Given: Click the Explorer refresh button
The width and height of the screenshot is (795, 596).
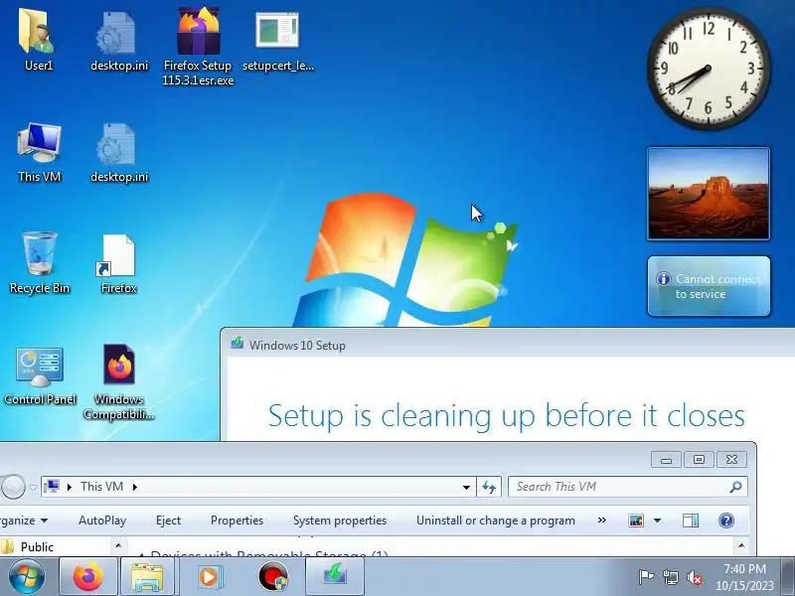Looking at the screenshot, I should (x=489, y=487).
